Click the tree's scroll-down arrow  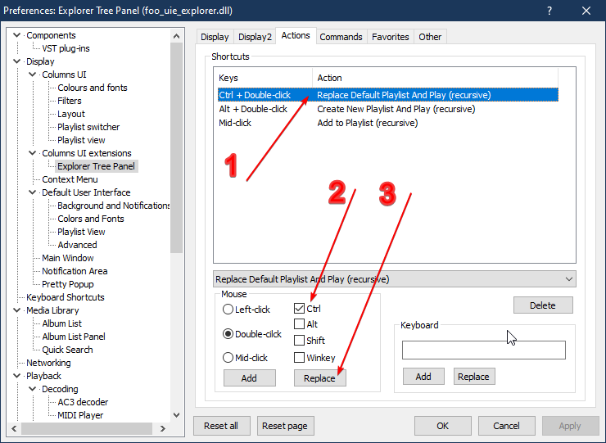pos(177,415)
